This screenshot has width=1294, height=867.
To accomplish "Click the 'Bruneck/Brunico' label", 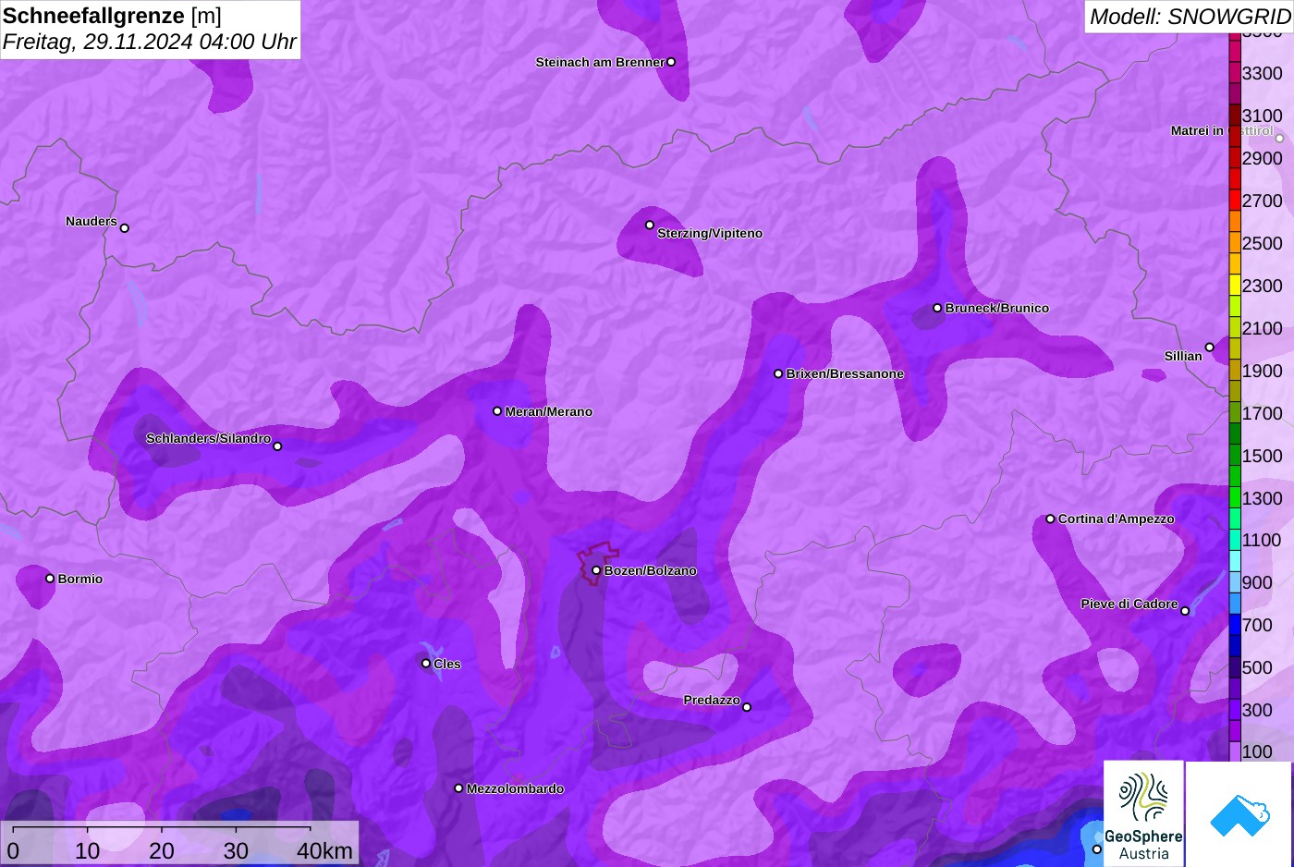I will click(997, 308).
